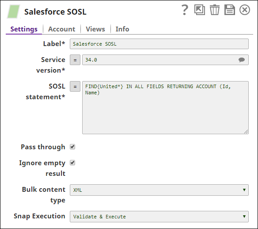Click inside the SOSL statement text area
This screenshot has height=229, width=258.
[165, 108]
